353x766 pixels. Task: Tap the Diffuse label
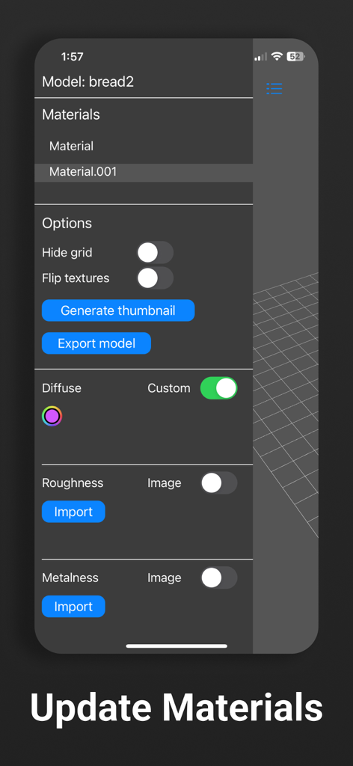61,388
